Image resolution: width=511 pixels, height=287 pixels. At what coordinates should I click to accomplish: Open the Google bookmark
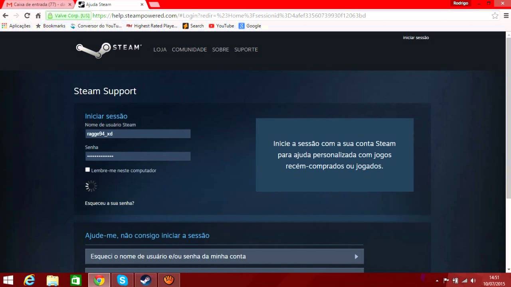(250, 26)
